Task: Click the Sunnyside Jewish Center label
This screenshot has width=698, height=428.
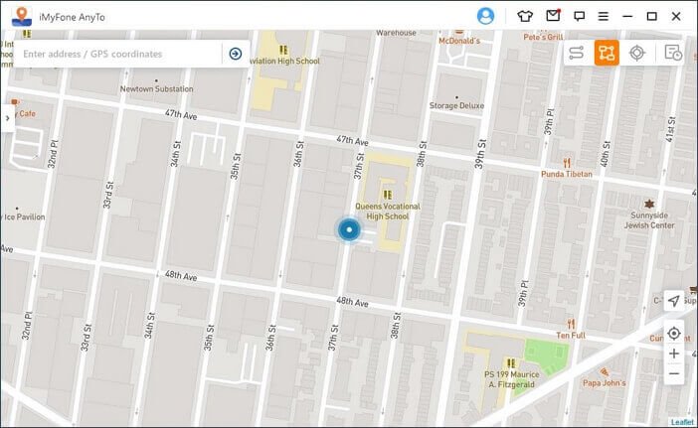Action: coord(649,220)
